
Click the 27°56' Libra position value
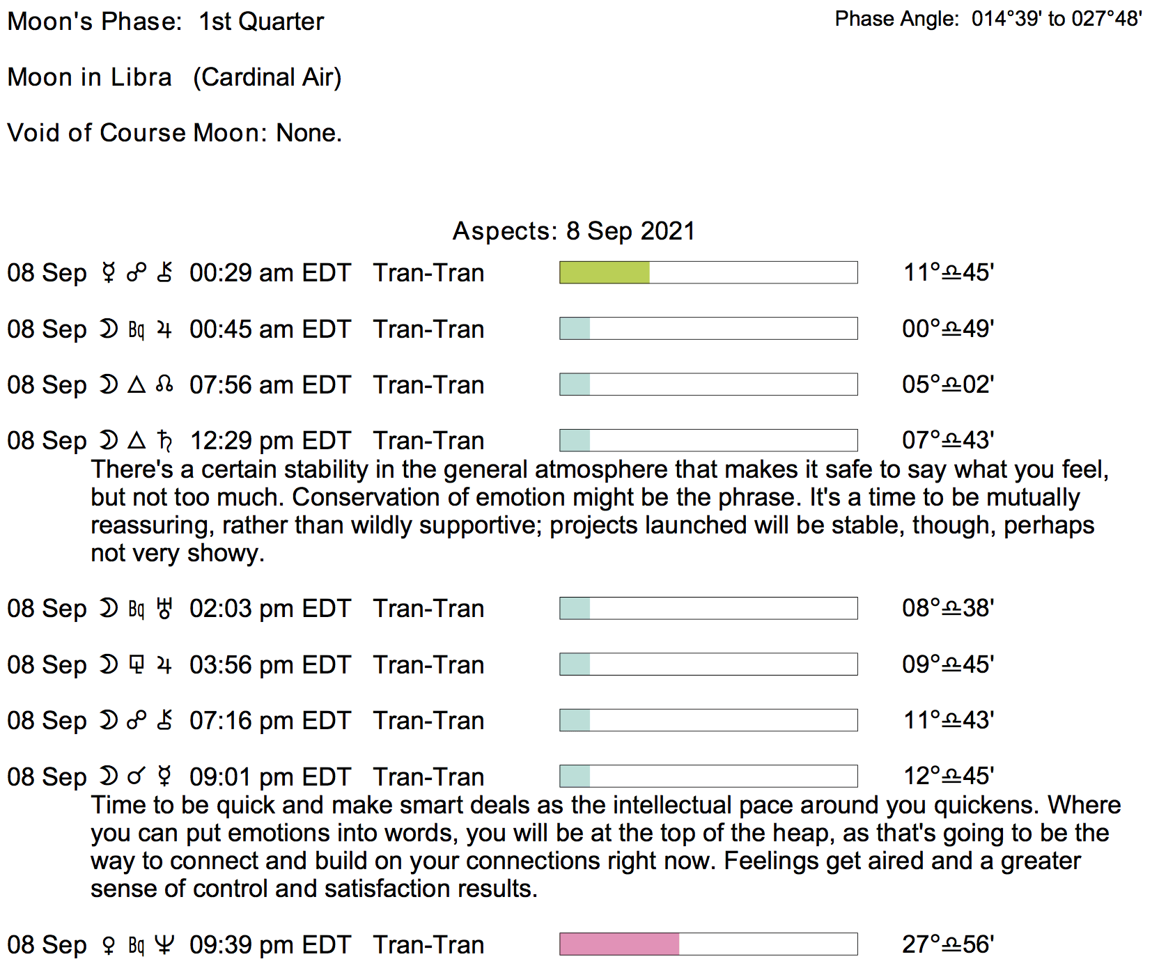pos(948,945)
